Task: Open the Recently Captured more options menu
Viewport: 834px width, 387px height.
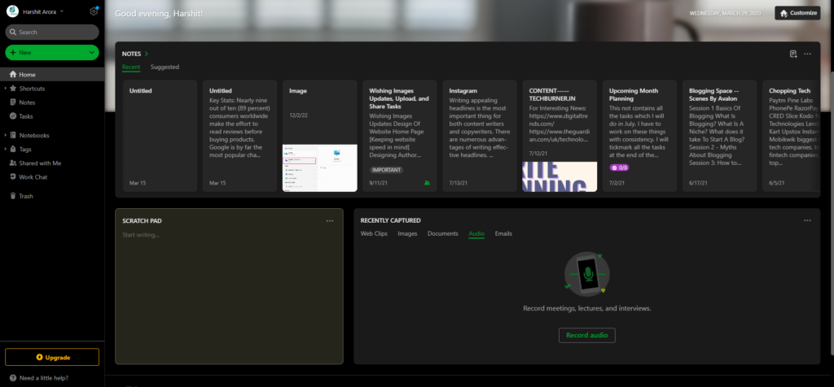Action: (x=807, y=220)
